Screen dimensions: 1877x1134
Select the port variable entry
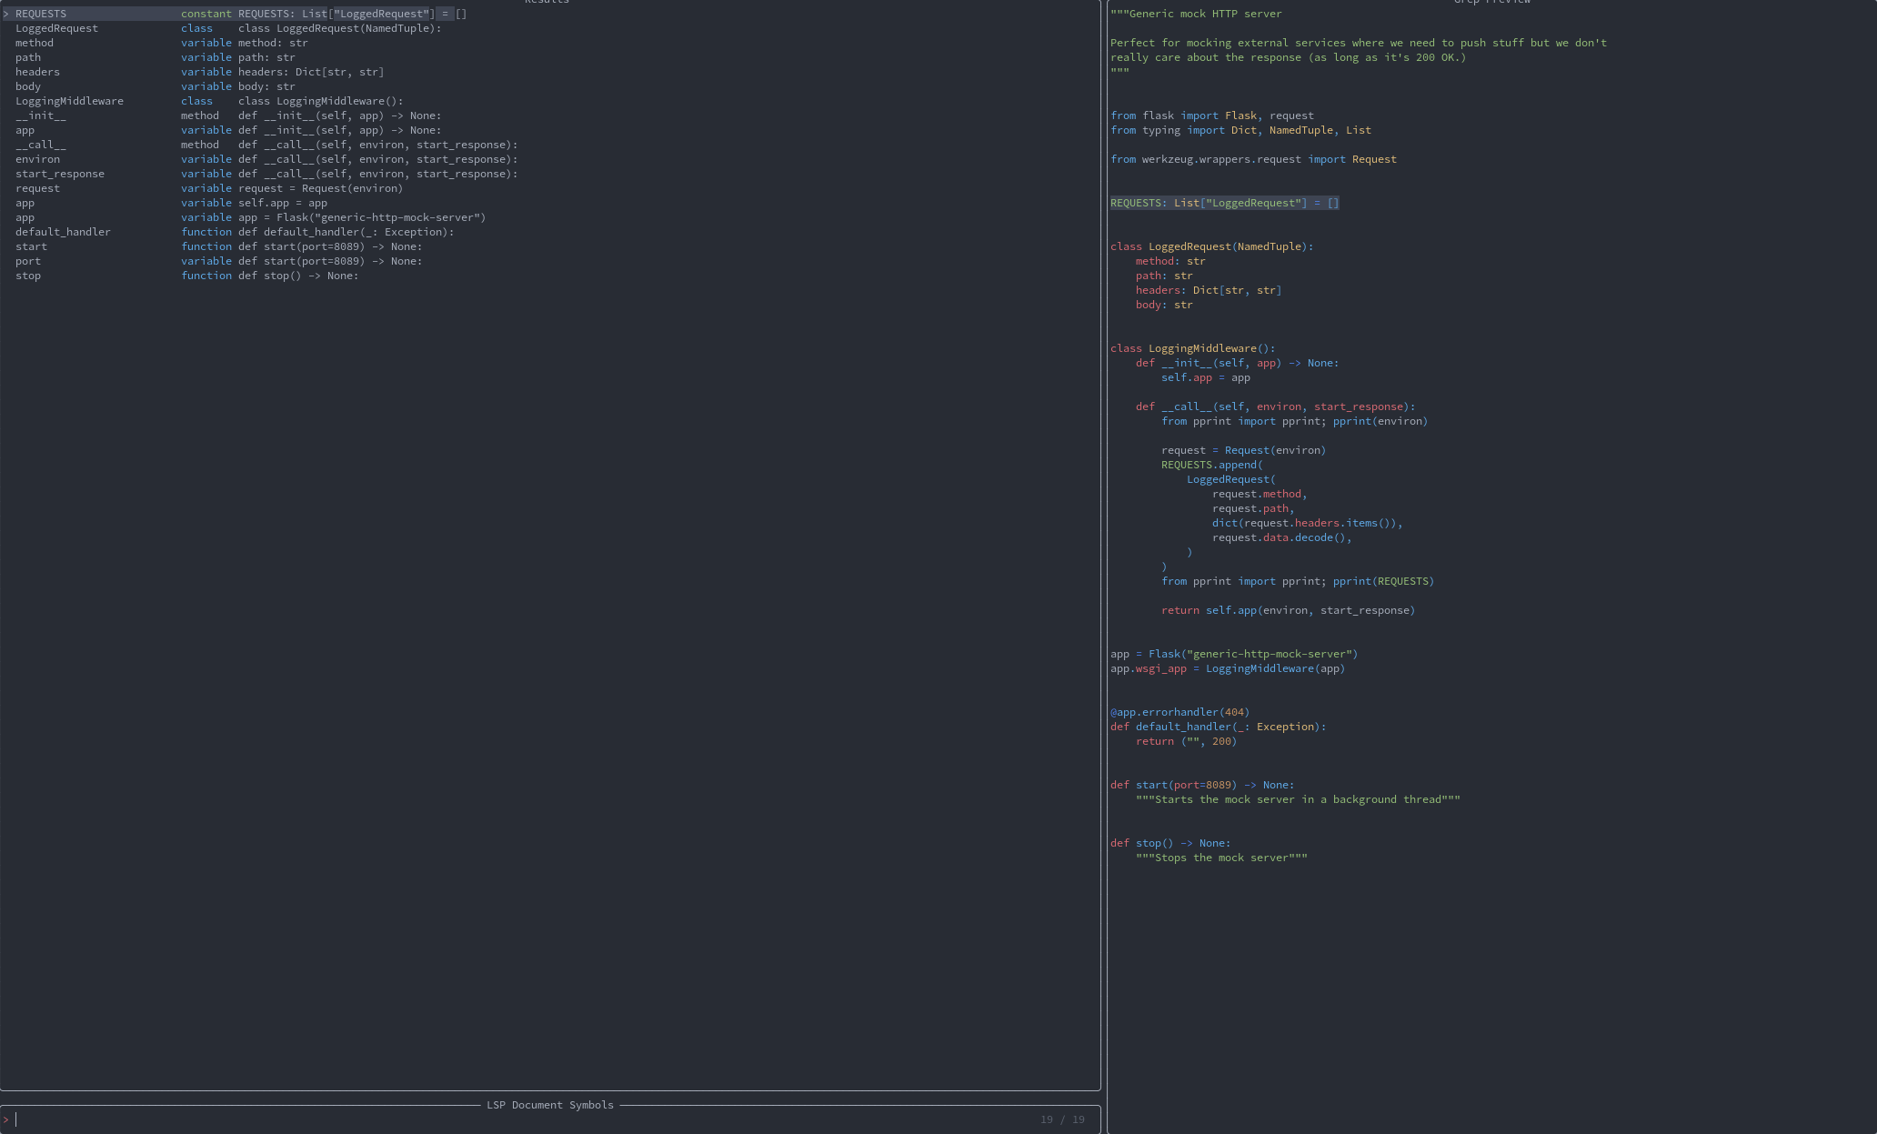(27, 260)
